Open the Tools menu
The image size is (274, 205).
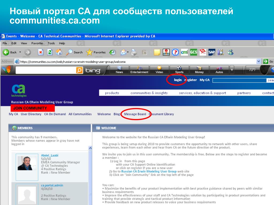click(51, 43)
